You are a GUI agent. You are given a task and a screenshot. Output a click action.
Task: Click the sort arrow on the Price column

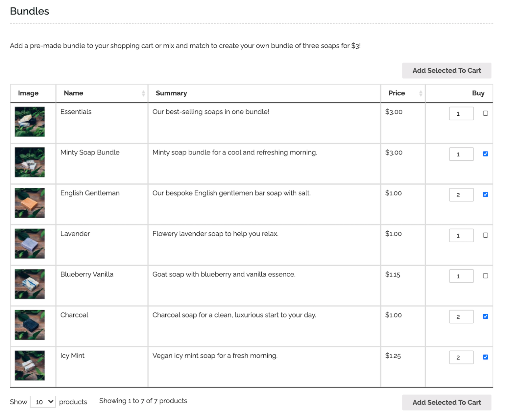click(421, 93)
